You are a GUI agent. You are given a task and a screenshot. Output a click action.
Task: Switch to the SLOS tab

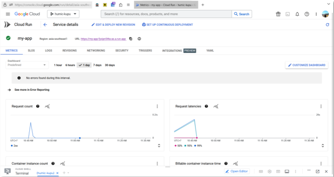(31, 51)
